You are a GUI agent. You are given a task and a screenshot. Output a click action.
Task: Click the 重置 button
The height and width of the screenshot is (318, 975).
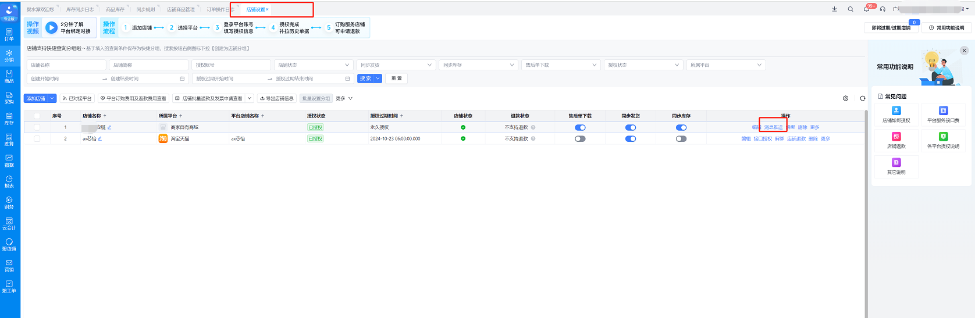pos(396,78)
